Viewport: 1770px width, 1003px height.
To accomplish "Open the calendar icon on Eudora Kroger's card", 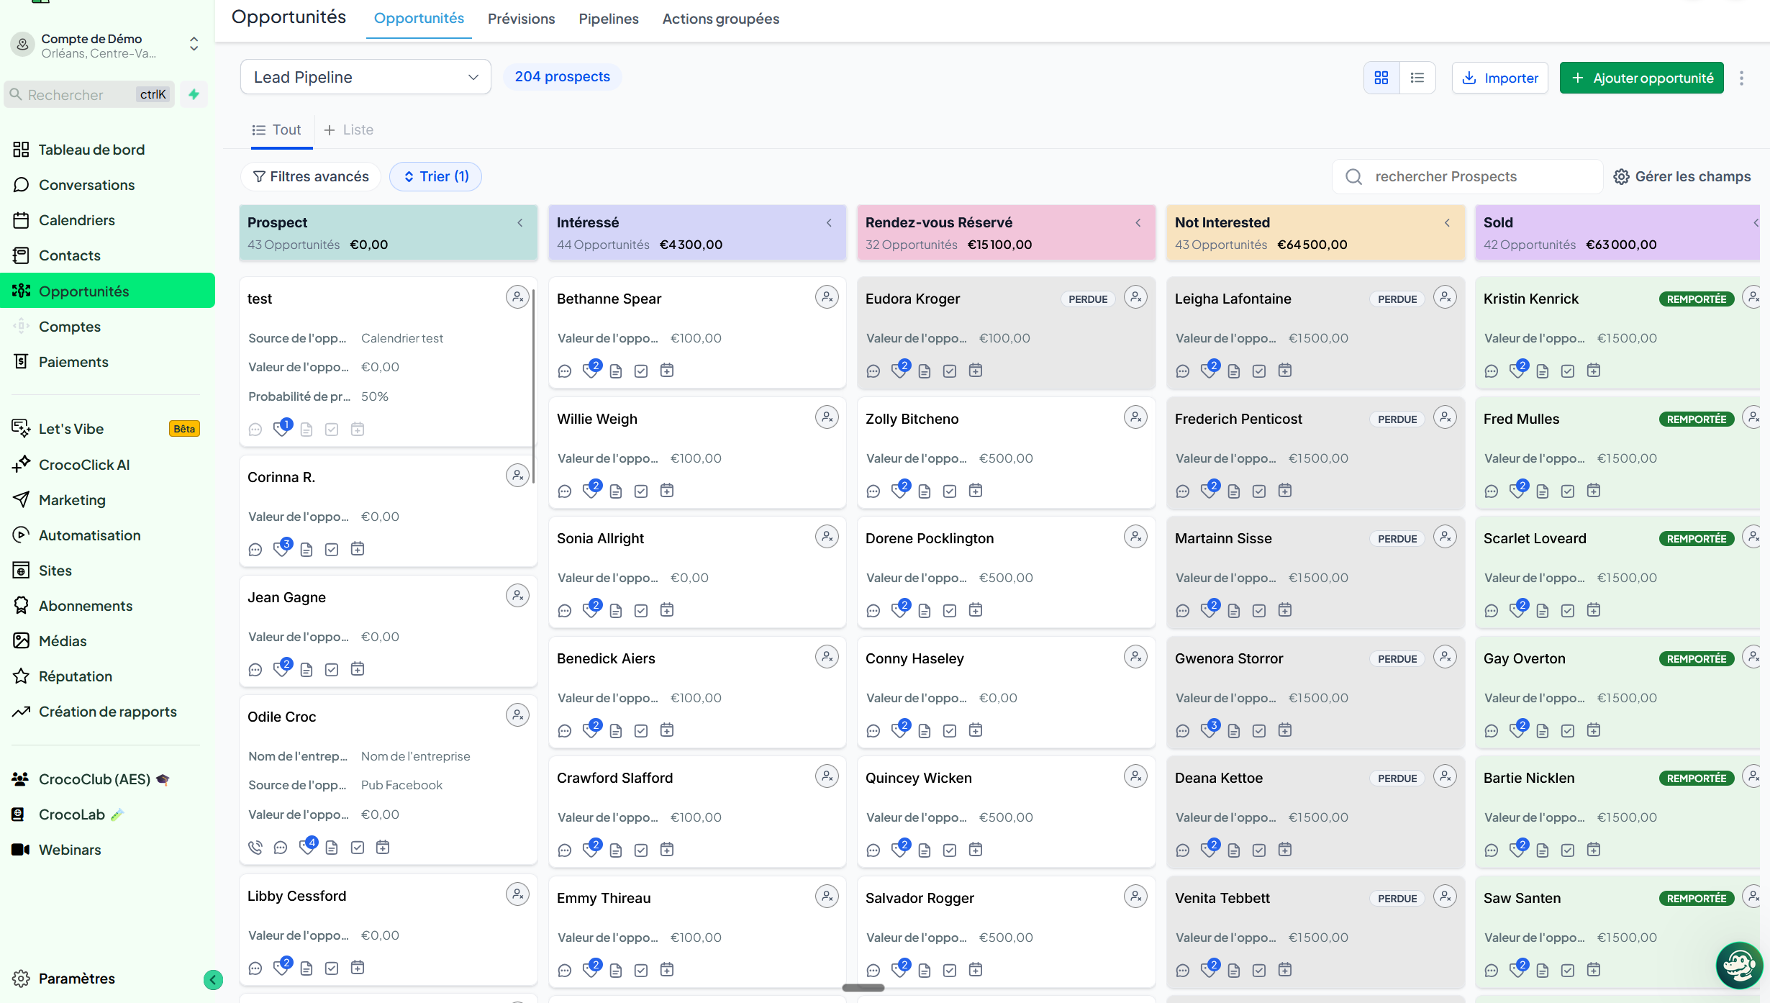I will [x=976, y=371].
